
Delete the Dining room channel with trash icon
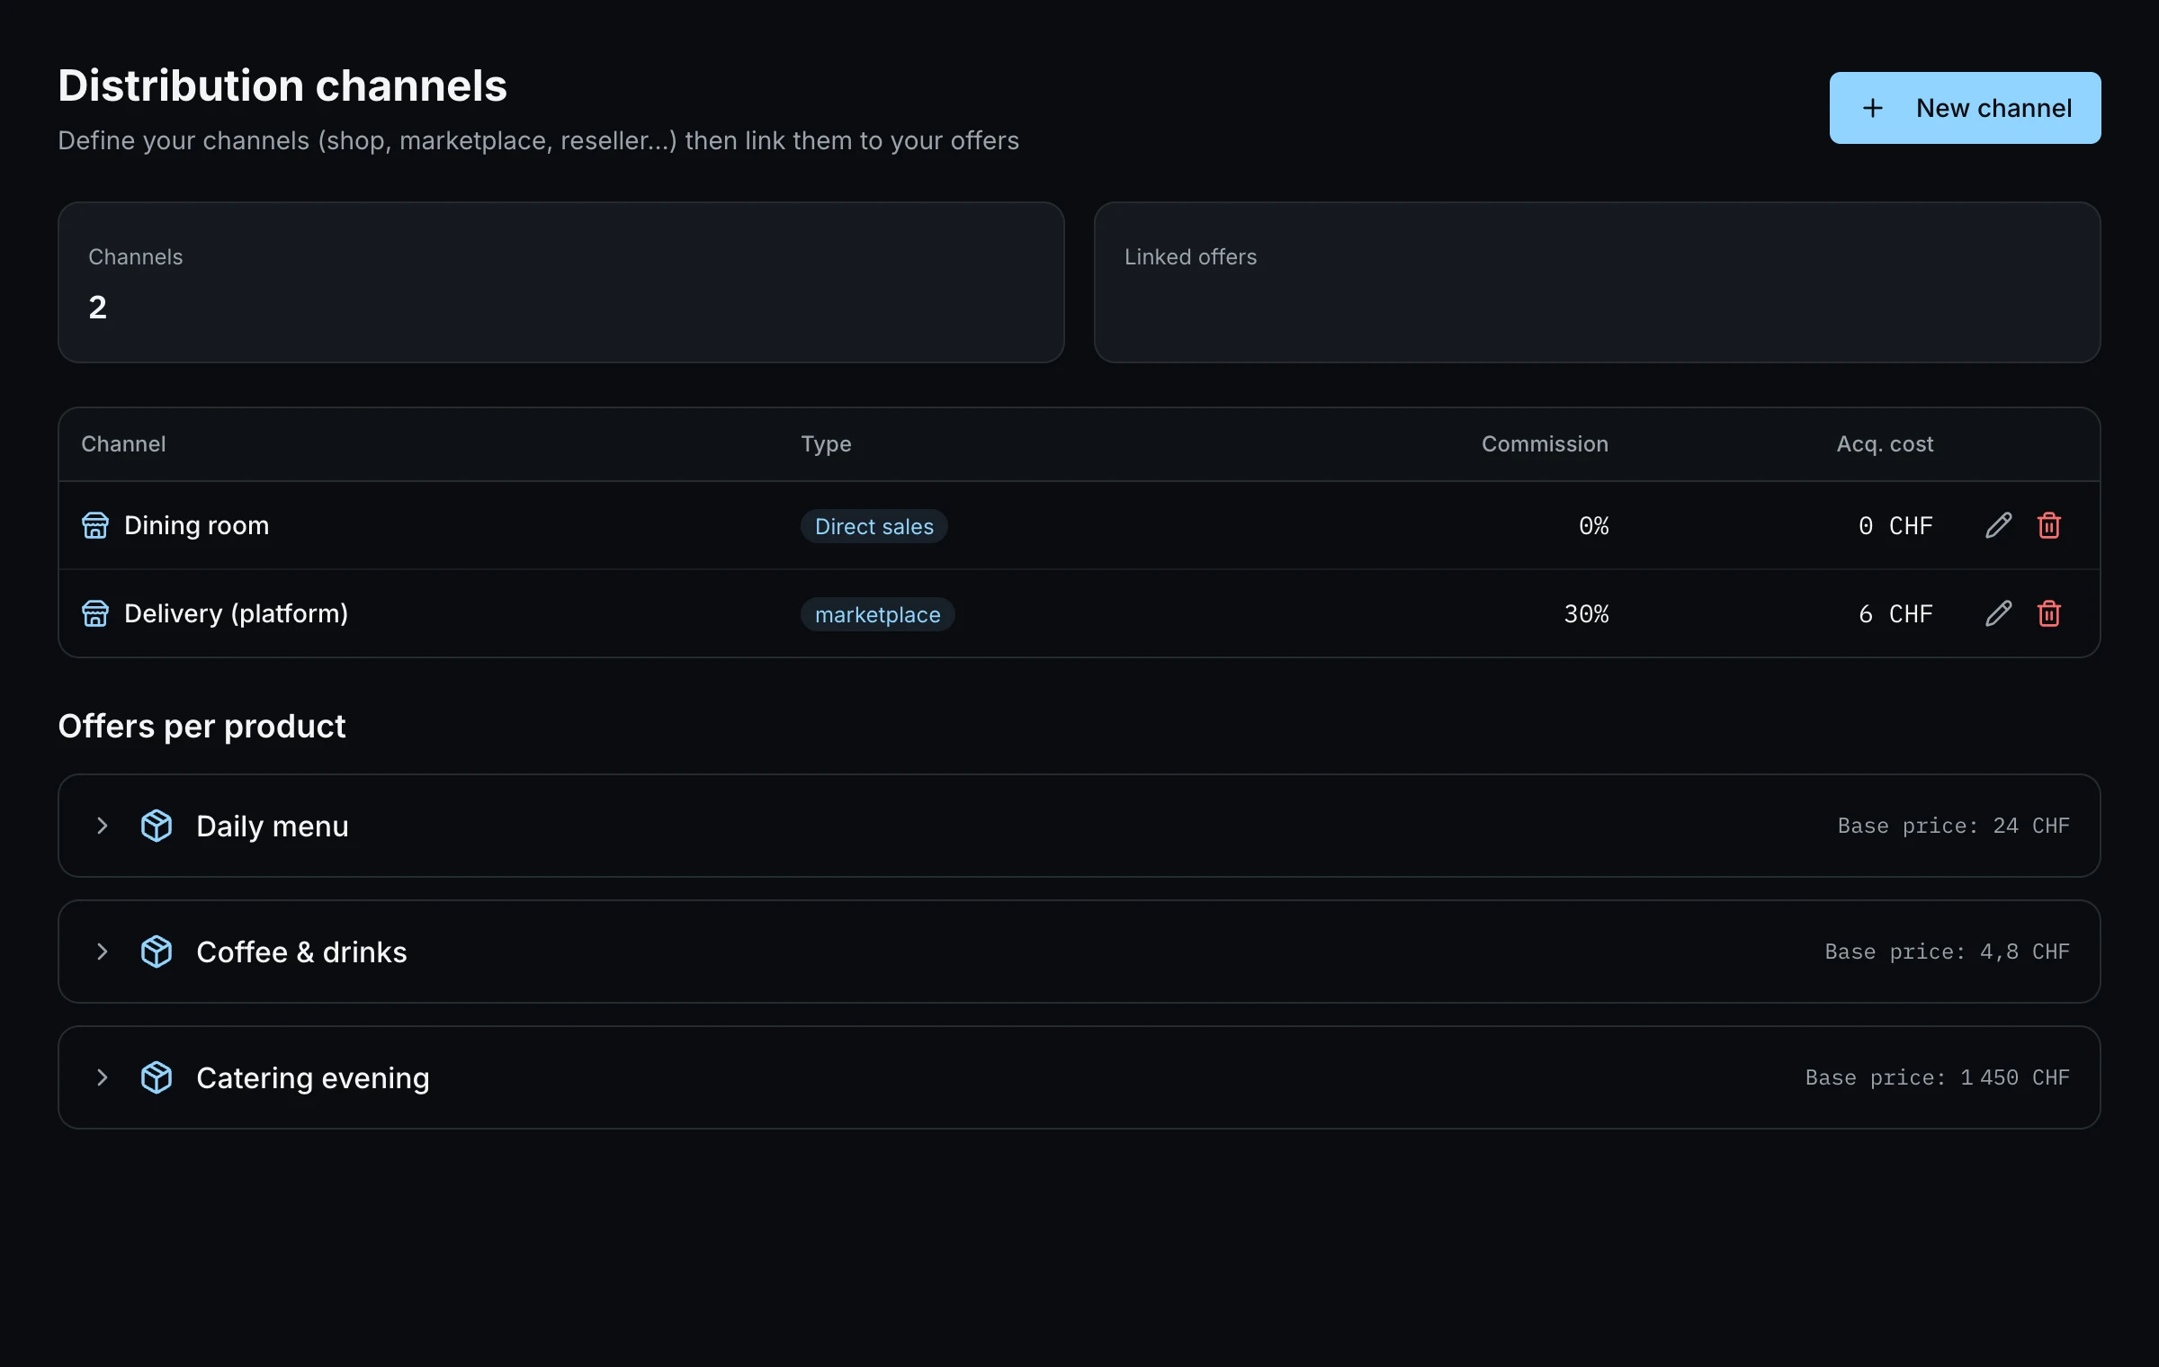pos(2049,525)
